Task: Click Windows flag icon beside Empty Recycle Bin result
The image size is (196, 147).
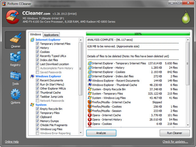Action: click(90, 89)
